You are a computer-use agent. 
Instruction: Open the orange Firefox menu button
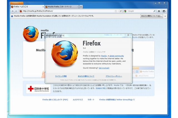point(17,3)
